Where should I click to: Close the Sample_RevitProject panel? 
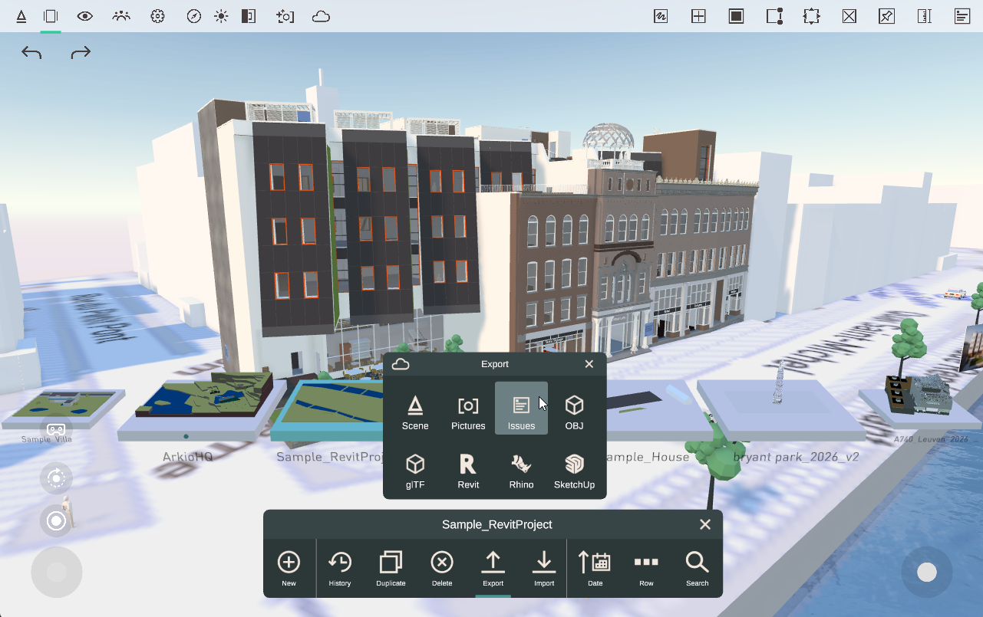tap(705, 524)
